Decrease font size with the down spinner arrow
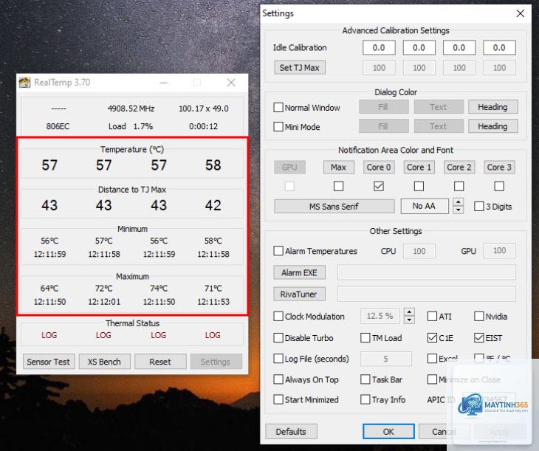The image size is (539, 451). click(x=459, y=210)
